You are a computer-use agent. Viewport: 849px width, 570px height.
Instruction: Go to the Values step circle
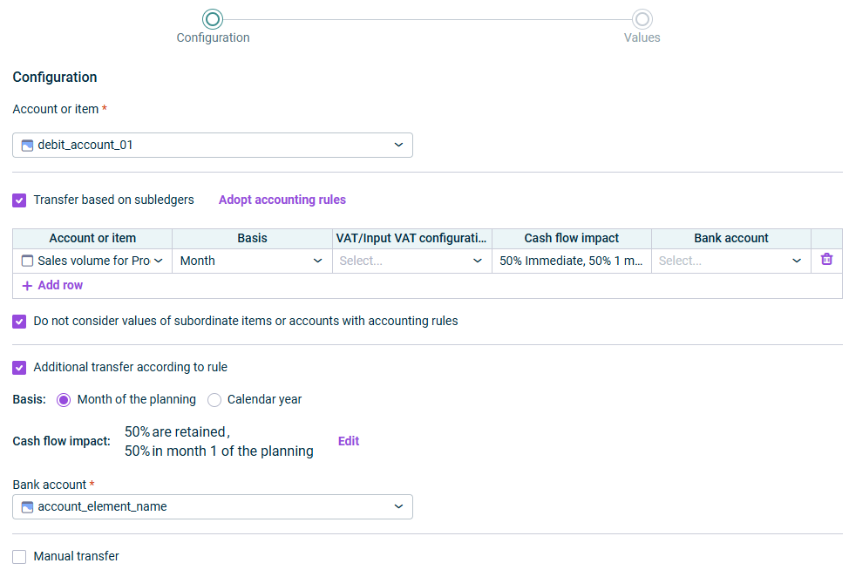pos(642,19)
